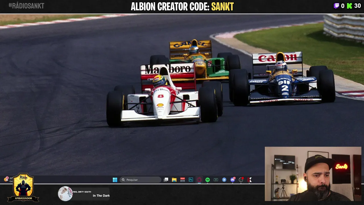Click the "ALBION CREATOR CODE: SANKT" banner
Screen dimensions: 364x205
point(182,6)
